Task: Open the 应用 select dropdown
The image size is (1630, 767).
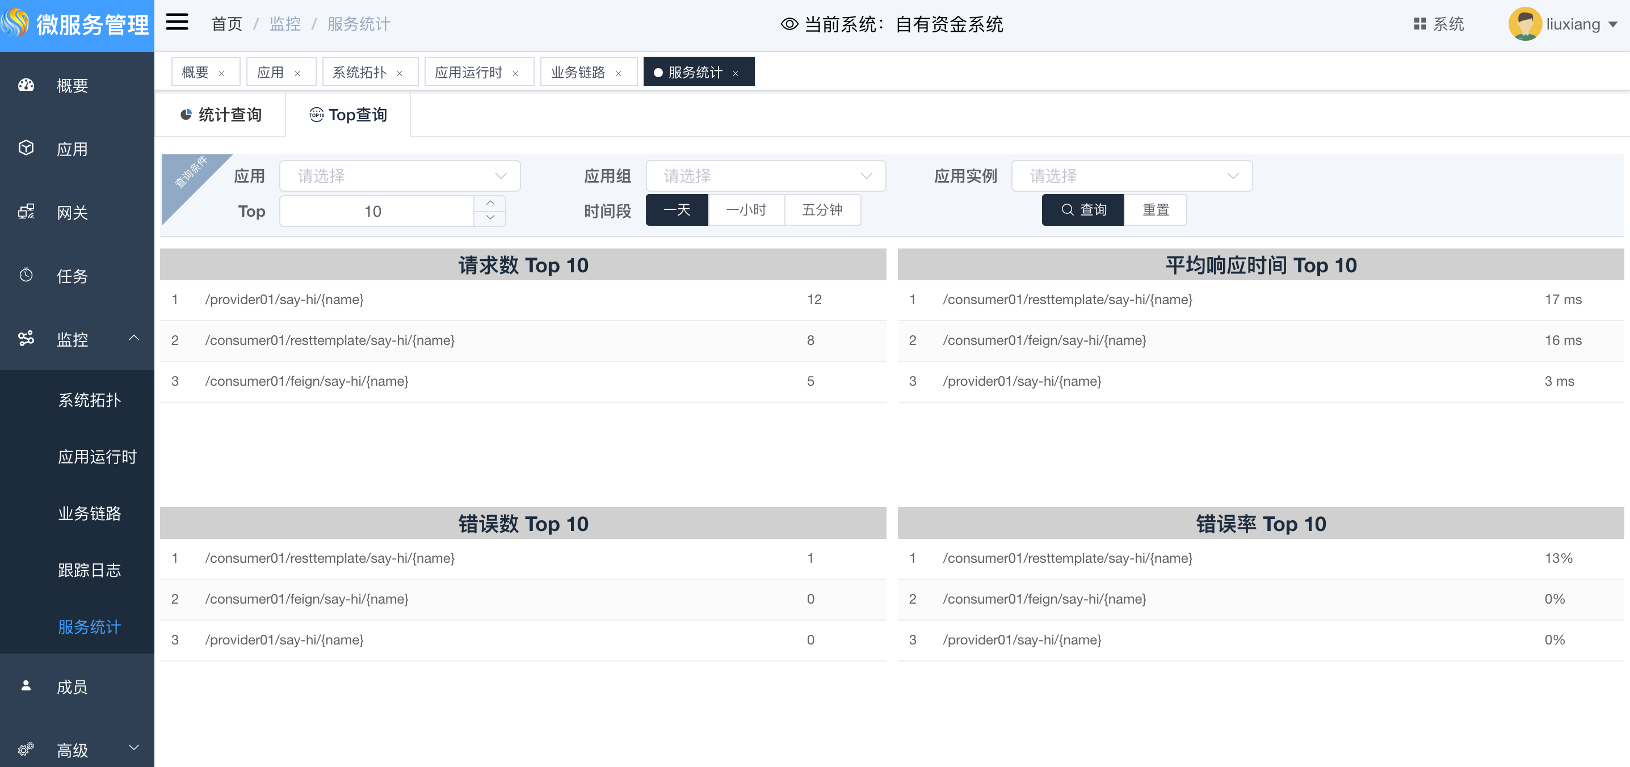Action: (400, 176)
